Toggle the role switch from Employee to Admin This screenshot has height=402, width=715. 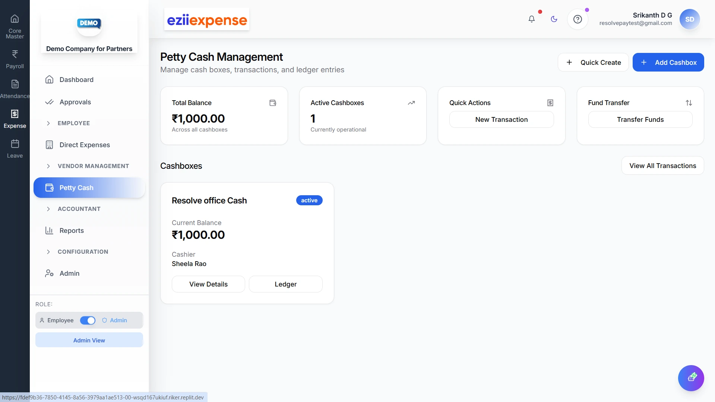(88, 320)
